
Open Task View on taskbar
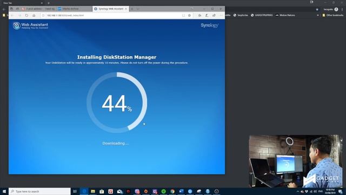point(75,191)
